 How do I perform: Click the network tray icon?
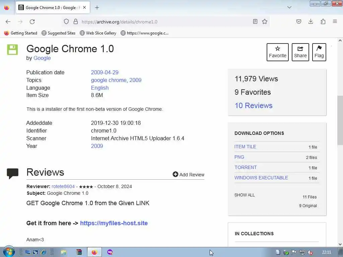tap(302, 252)
